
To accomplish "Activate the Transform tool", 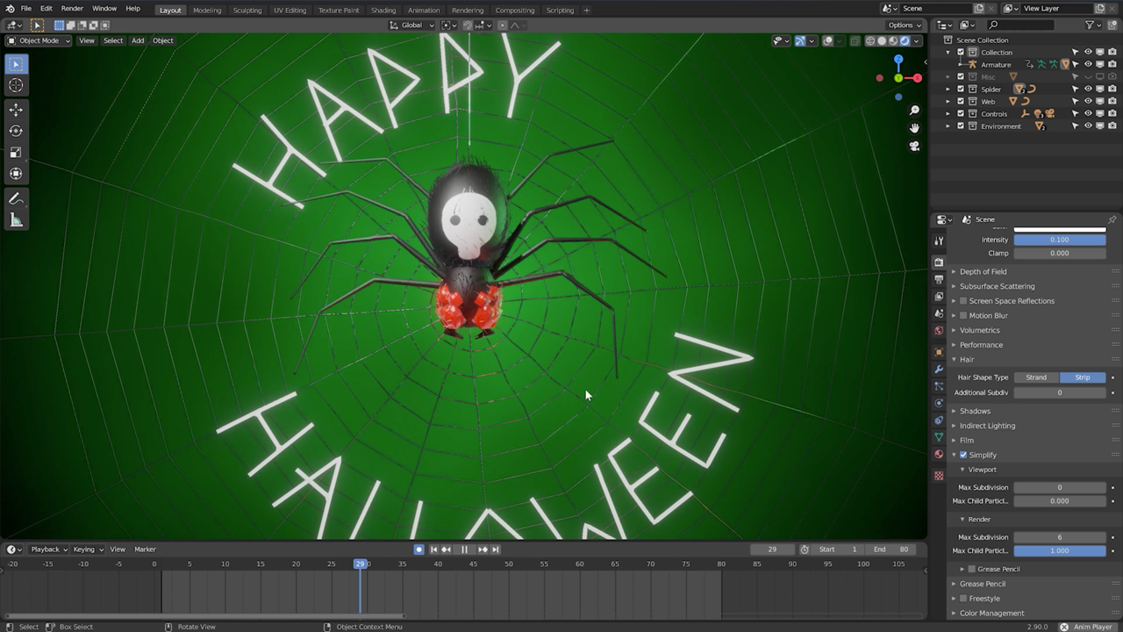I will click(x=16, y=173).
